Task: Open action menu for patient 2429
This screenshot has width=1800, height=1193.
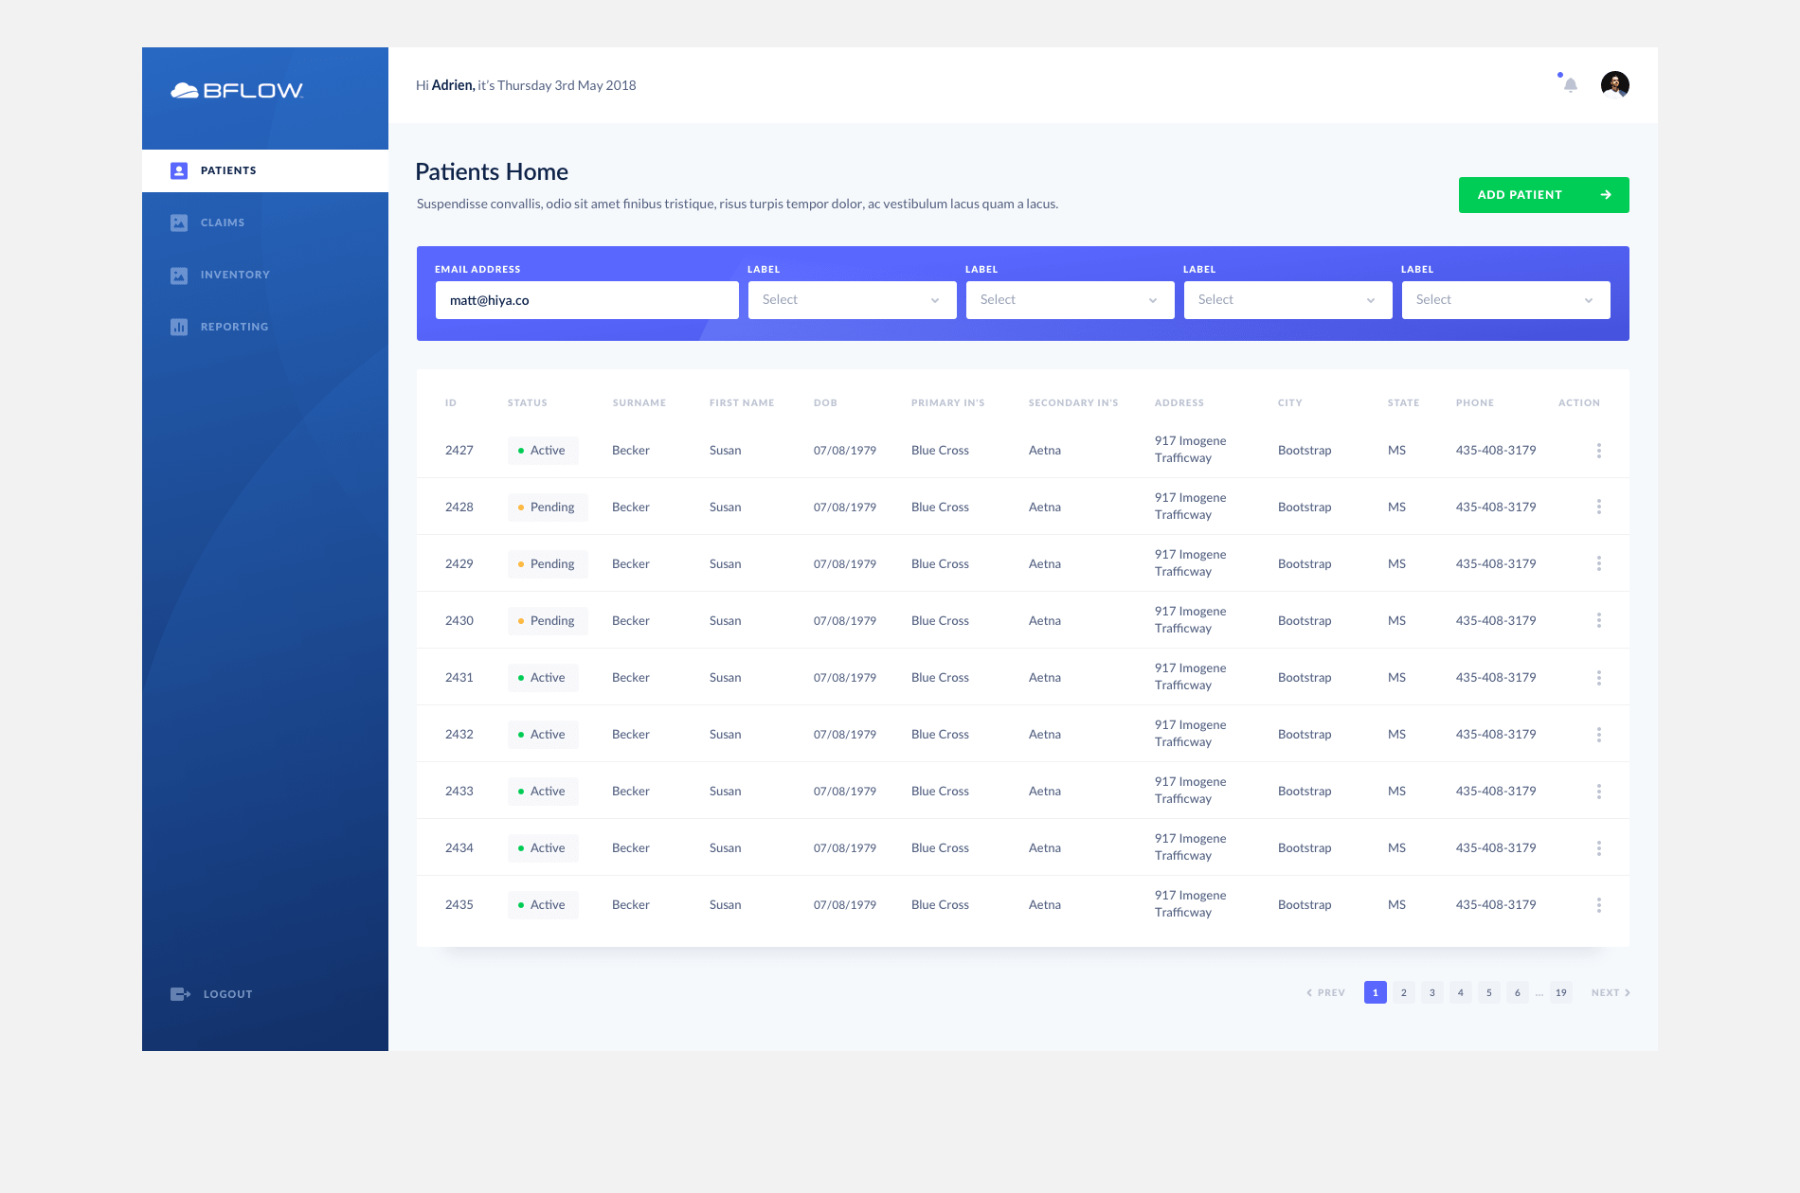Action: [x=1599, y=564]
